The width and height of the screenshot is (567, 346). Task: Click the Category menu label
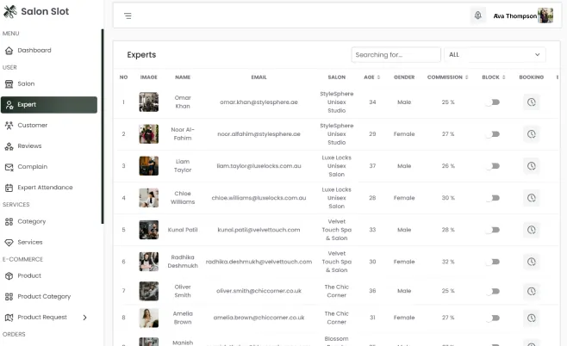pyautogui.click(x=32, y=222)
